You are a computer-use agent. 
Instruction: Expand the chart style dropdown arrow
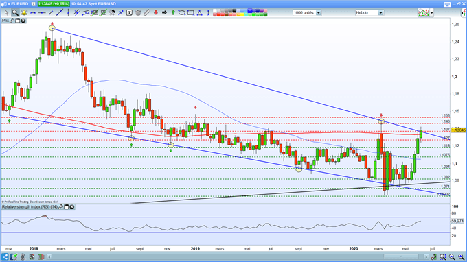click(x=431, y=13)
